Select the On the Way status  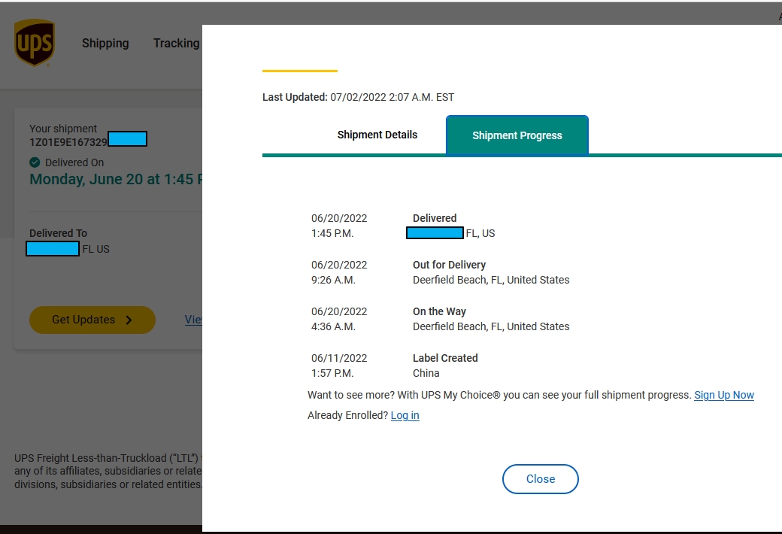[x=439, y=311]
